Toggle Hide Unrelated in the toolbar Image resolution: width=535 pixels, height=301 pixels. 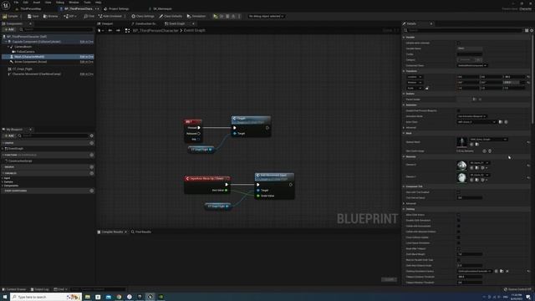click(110, 16)
